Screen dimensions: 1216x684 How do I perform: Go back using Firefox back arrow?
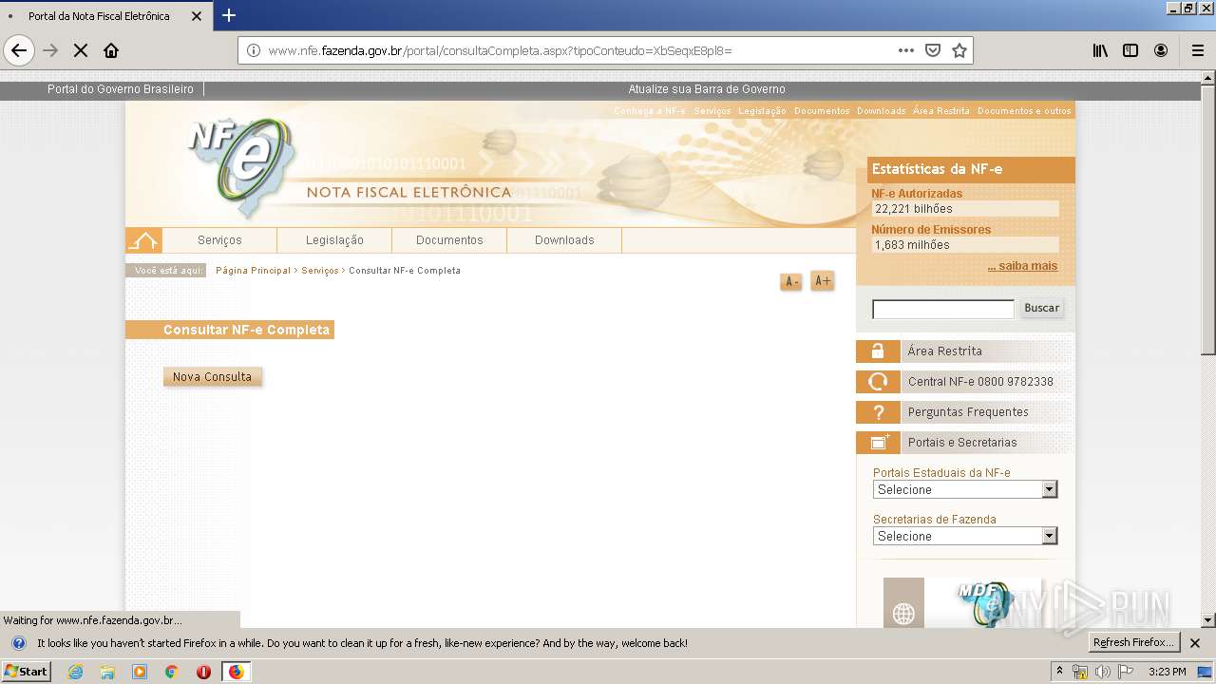(19, 50)
